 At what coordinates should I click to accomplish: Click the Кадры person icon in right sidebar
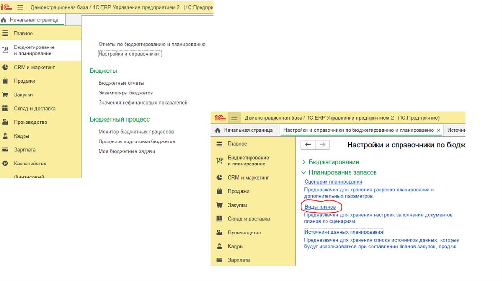pos(219,246)
